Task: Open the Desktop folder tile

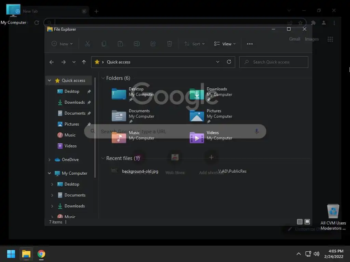Action: [x=133, y=94]
